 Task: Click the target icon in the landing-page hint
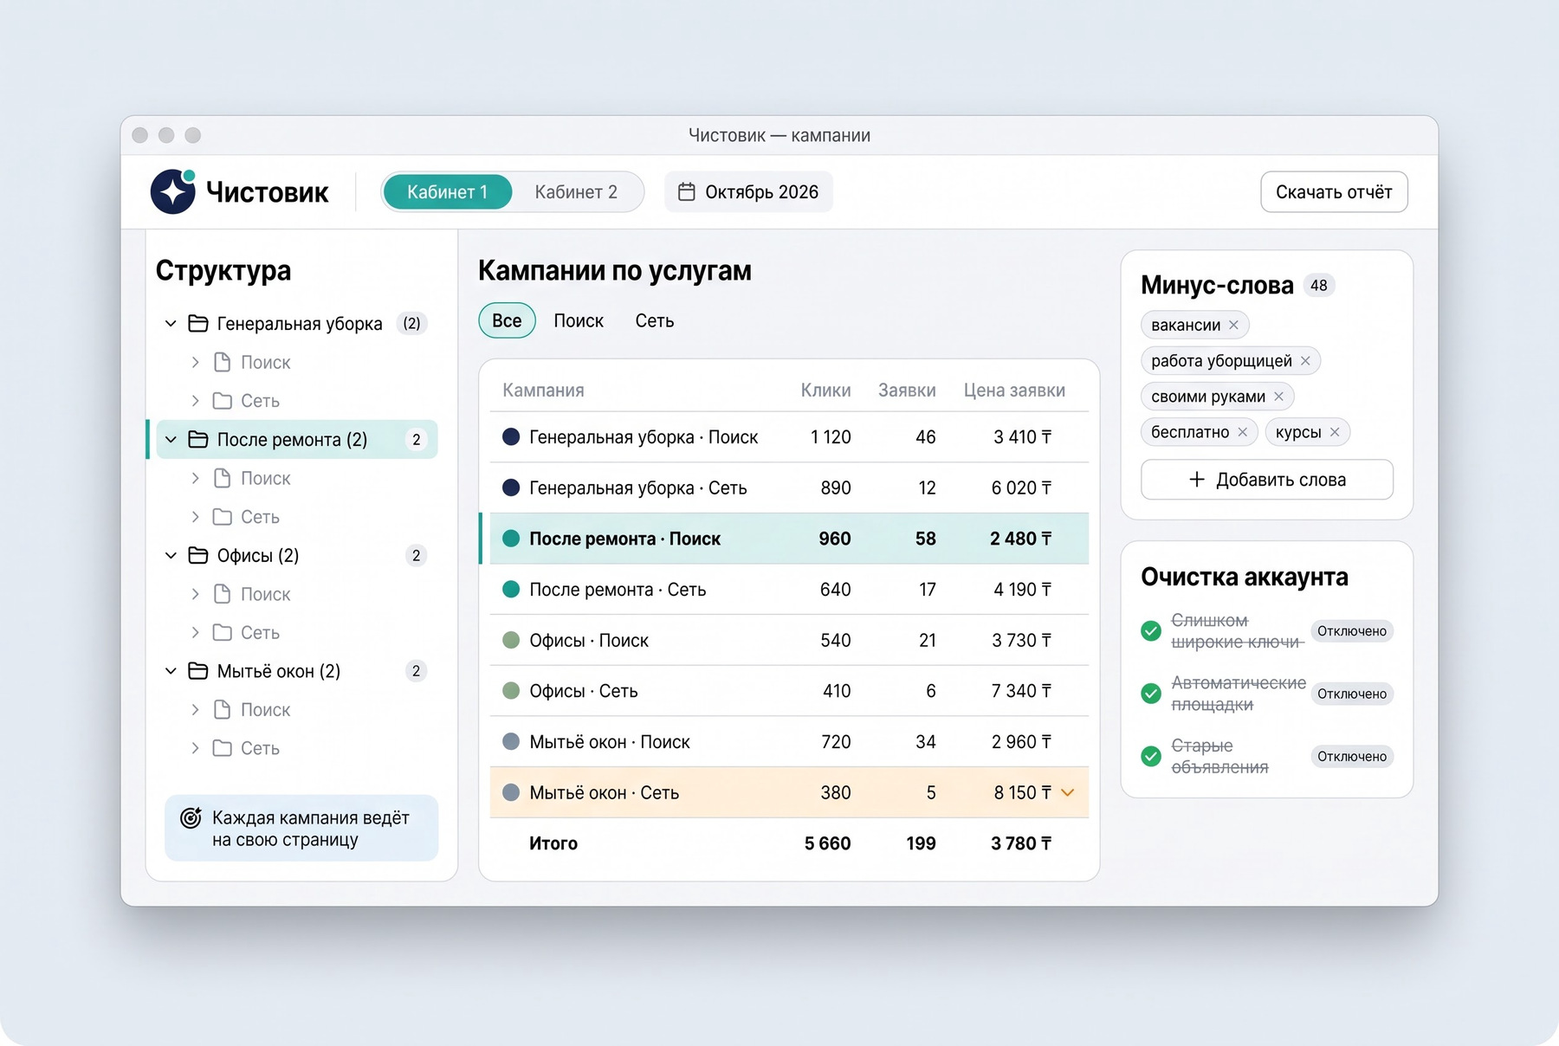coord(191,817)
